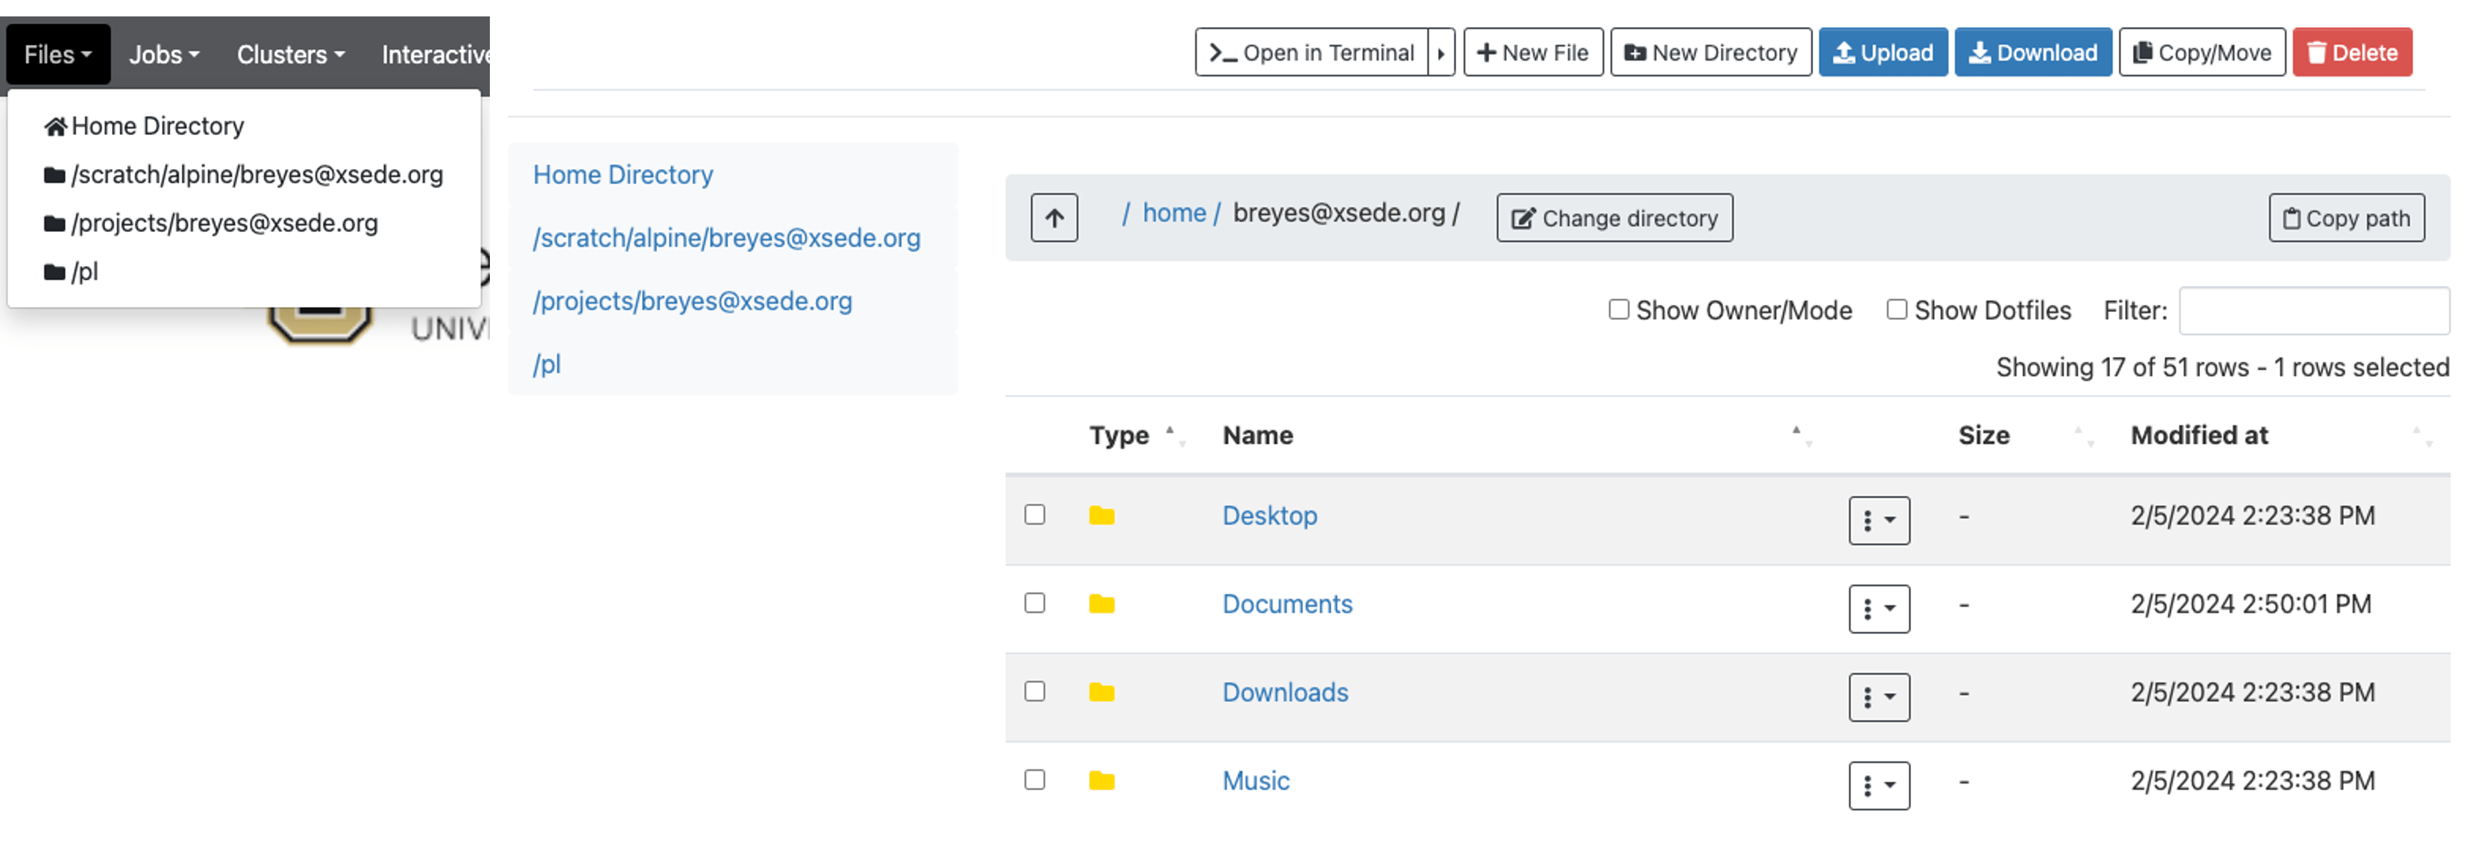Click the Documents folder icon
Viewport: 2465px width, 845px height.
1101,604
